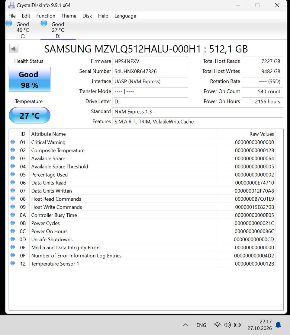The height and width of the screenshot is (335, 290).
Task: Click the battery tray icon
Action: point(237,325)
